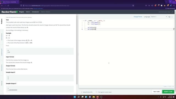Switch to the Problem side tab

tap(2, 21)
